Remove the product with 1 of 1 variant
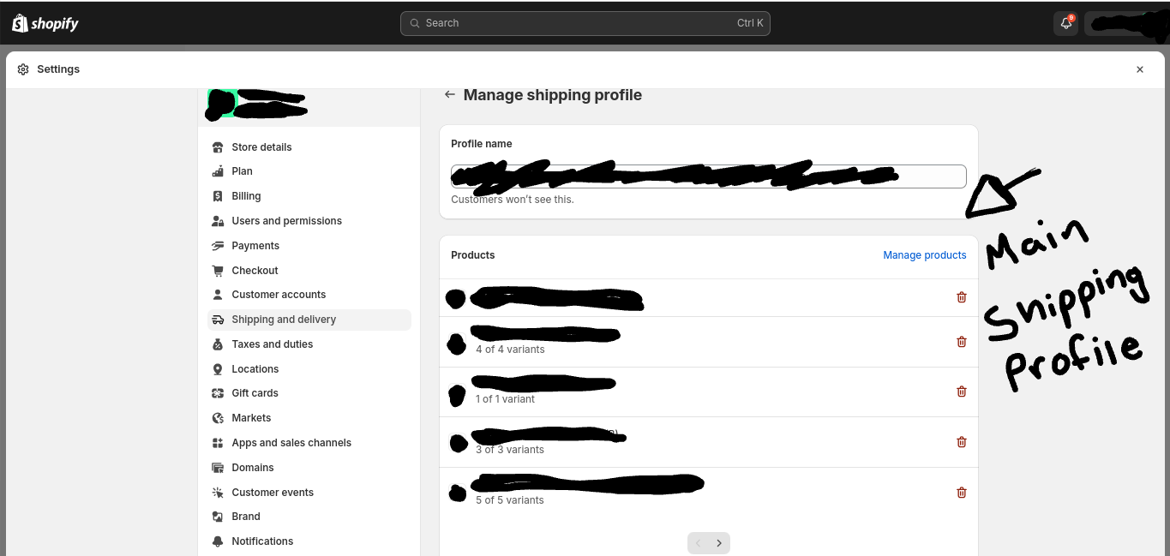 pos(961,392)
